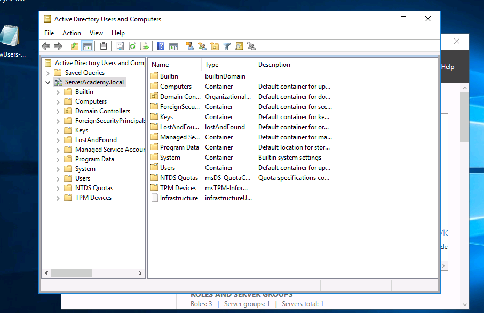The height and width of the screenshot is (313, 484).
Task: Open Properties toolbar icon
Action: [120, 46]
